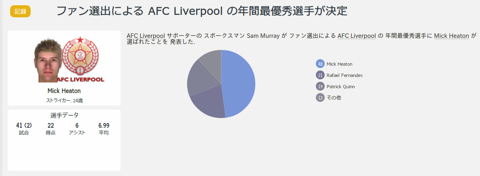The height and width of the screenshot is (176, 480).
Task: Select Patrick Quinn in the legend
Action: click(x=341, y=87)
